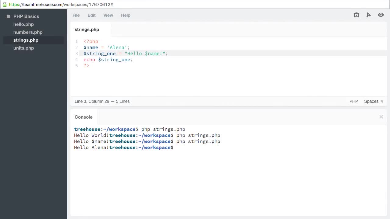Click the Line 3, Column 29 status text
Screen dimensions: 390x219
[93, 101]
